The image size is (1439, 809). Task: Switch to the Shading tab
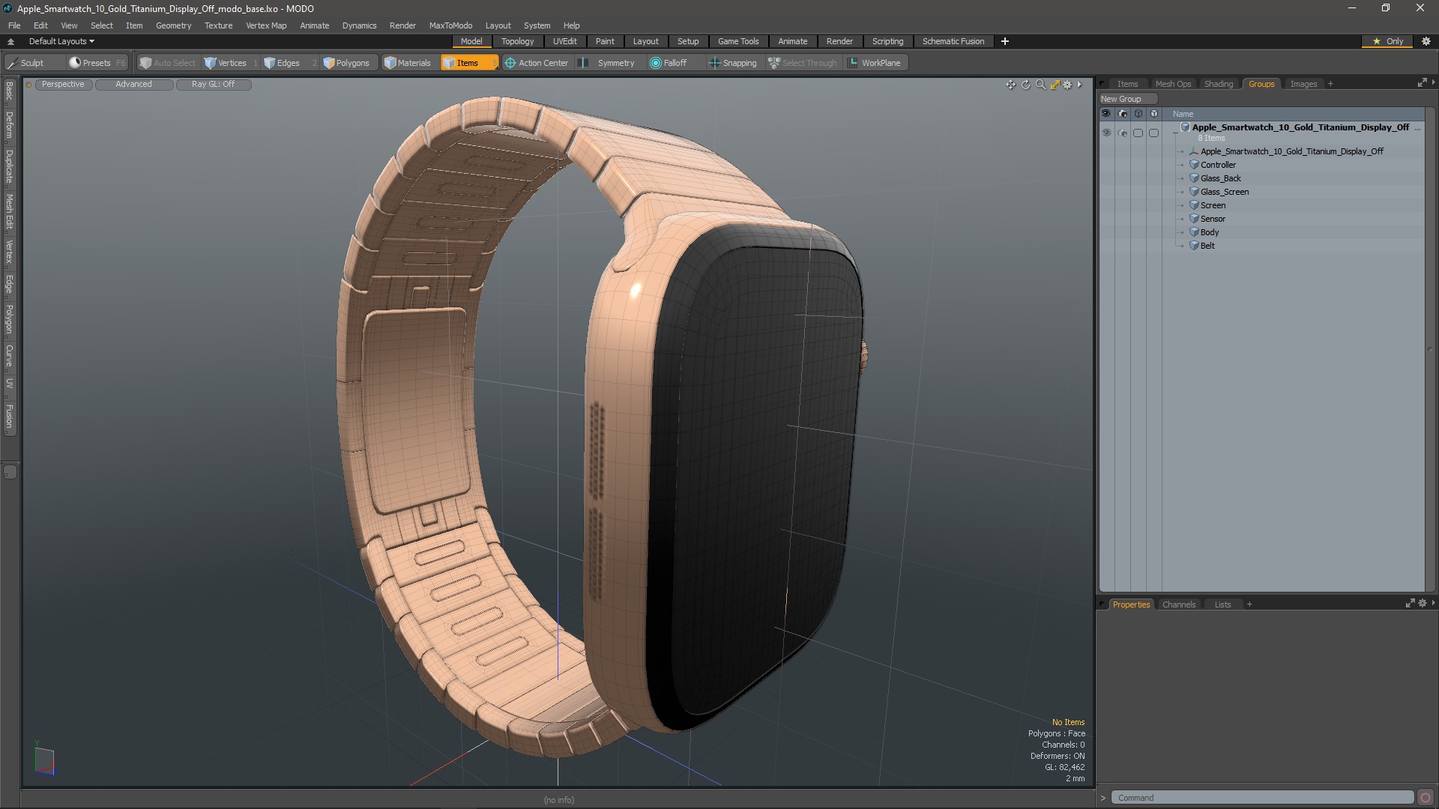[x=1218, y=84]
